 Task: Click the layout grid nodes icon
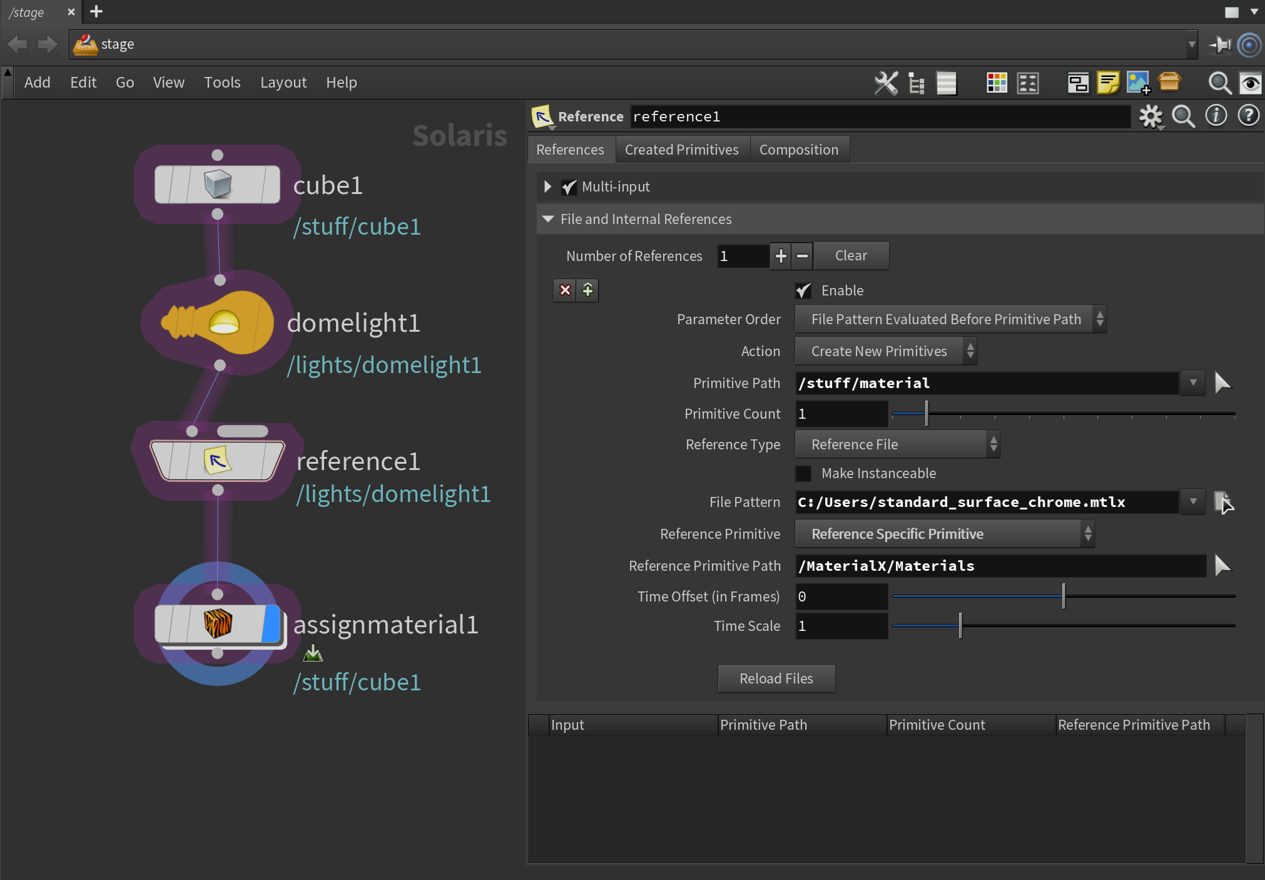1028,83
